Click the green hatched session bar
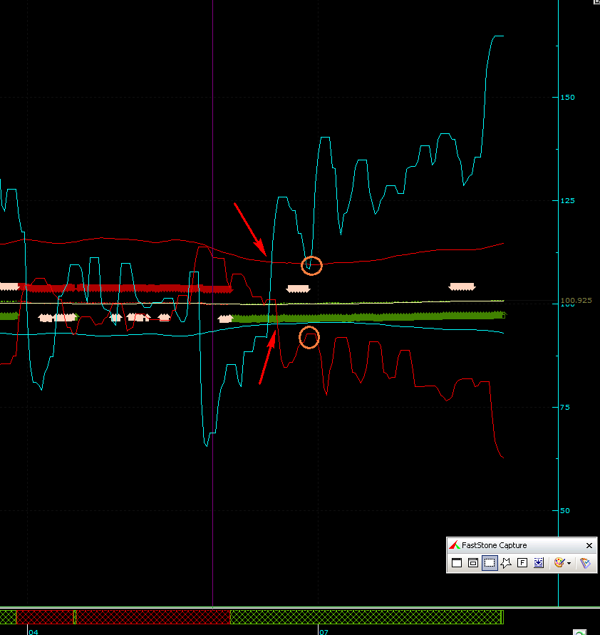 click(x=366, y=616)
